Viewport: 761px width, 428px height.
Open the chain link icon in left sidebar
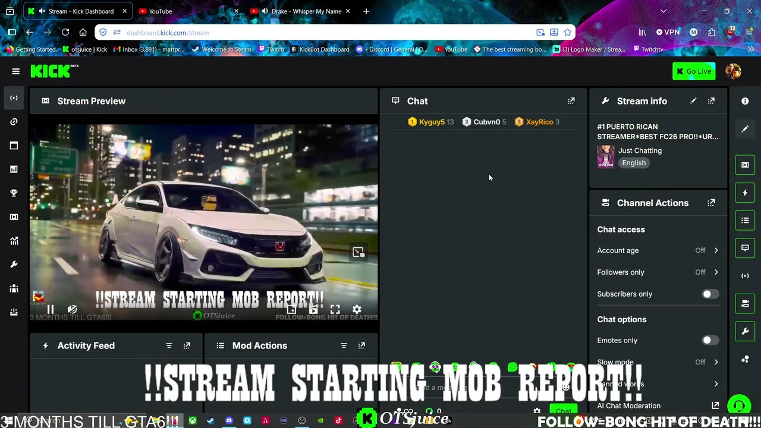point(14,122)
